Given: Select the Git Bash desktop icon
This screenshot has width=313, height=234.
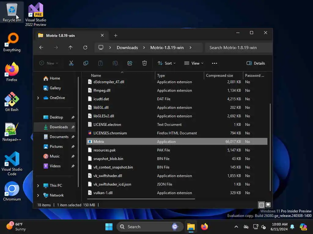Looking at the screenshot, I should tap(12, 102).
